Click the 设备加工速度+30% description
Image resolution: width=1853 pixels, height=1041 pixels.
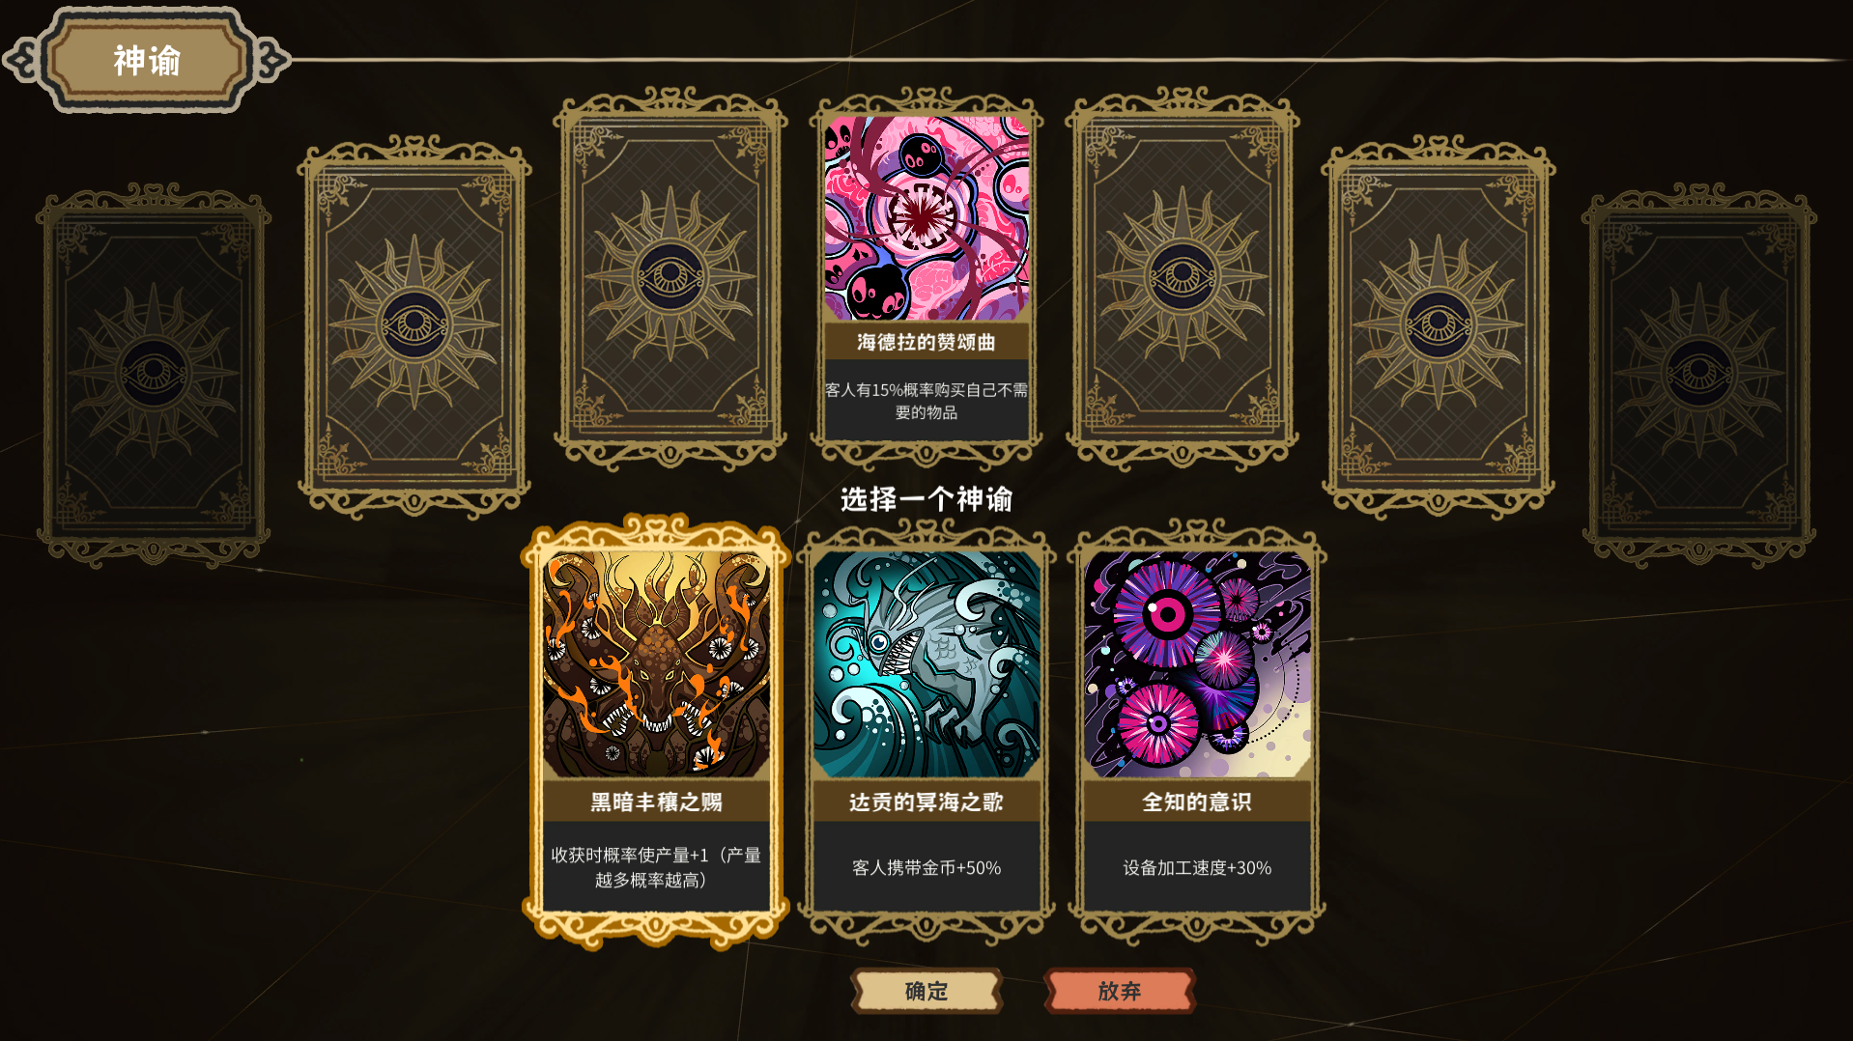tap(1197, 867)
